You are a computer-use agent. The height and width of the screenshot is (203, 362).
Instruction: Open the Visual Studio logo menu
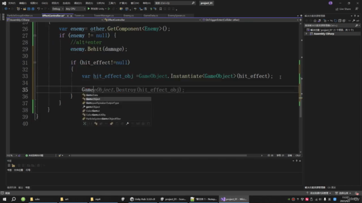click(x=4, y=3)
